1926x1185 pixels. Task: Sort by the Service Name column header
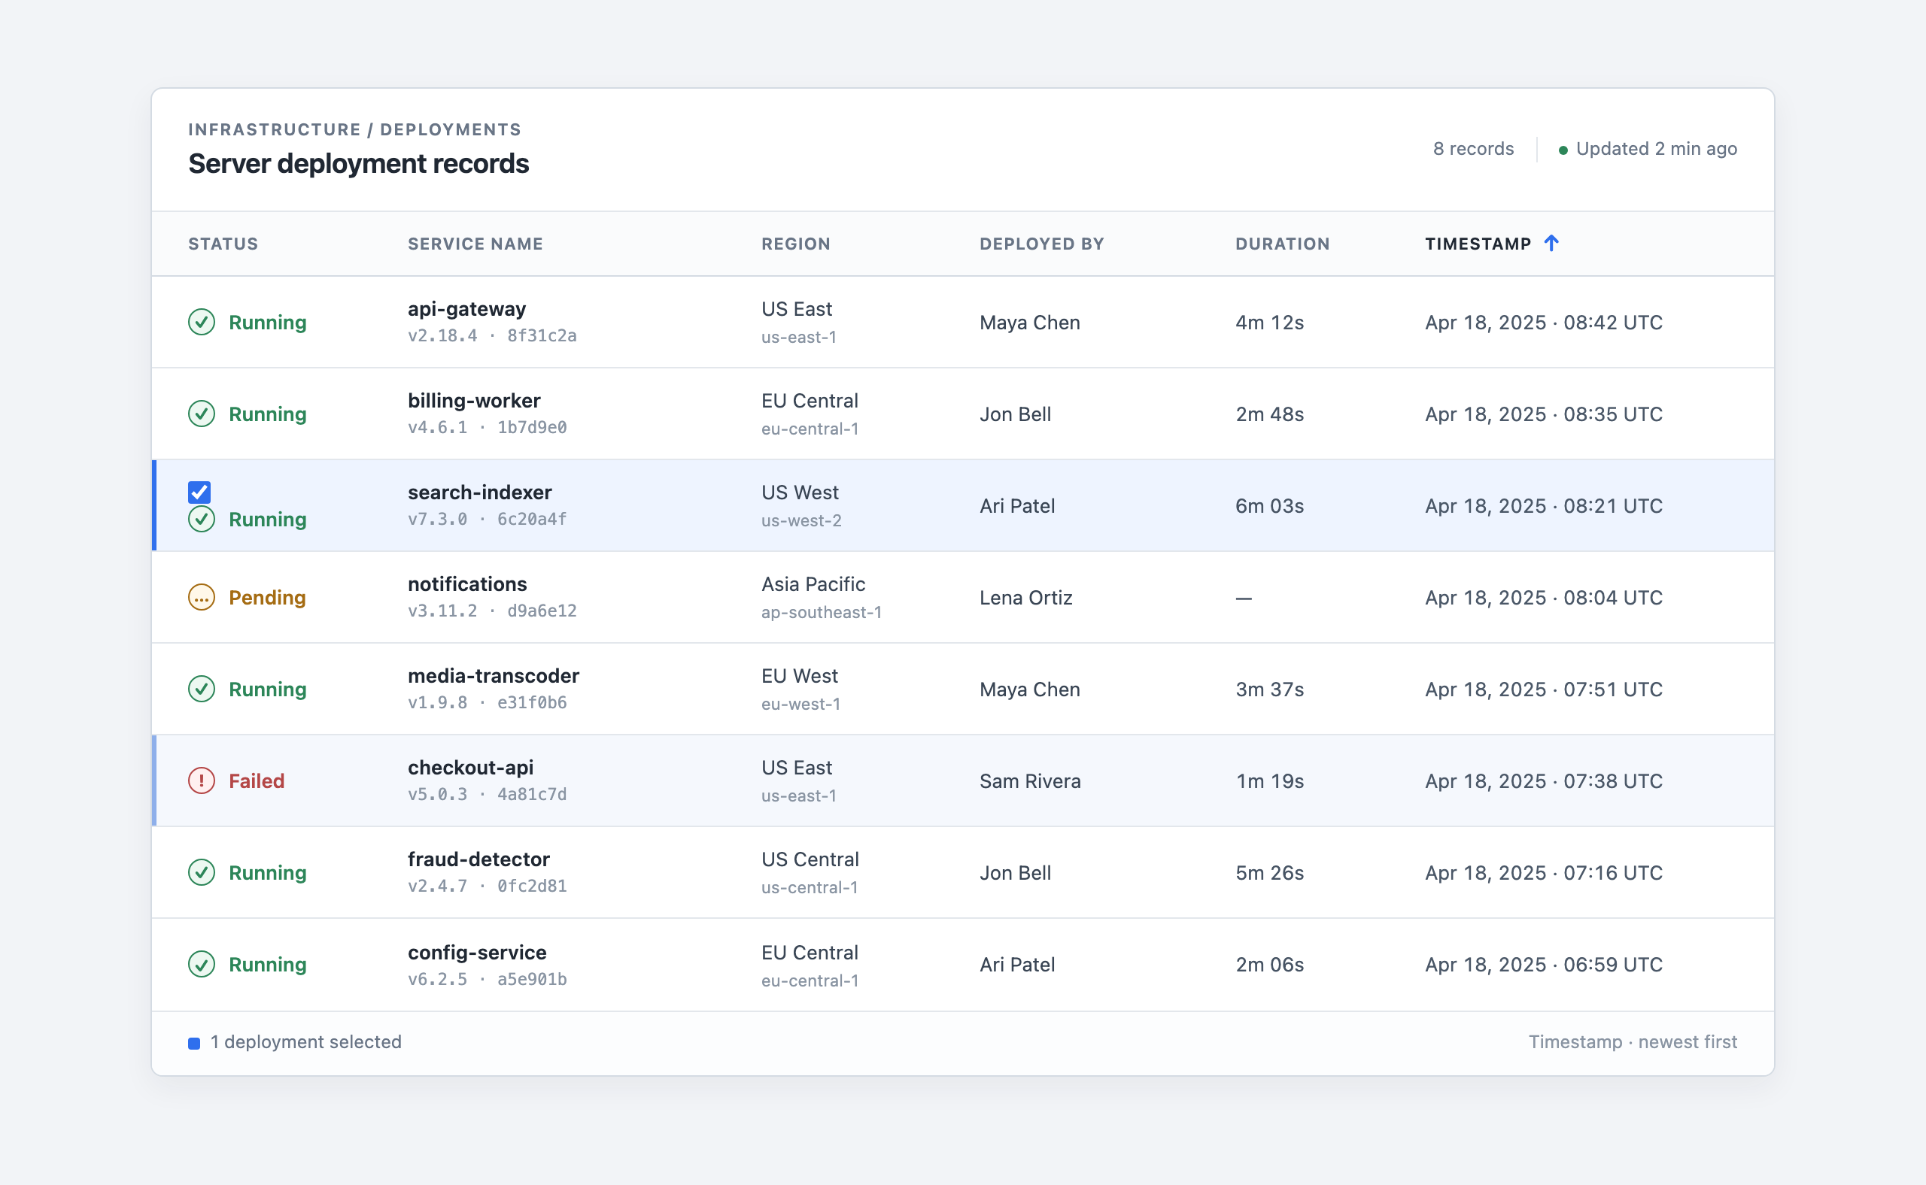[x=475, y=244]
